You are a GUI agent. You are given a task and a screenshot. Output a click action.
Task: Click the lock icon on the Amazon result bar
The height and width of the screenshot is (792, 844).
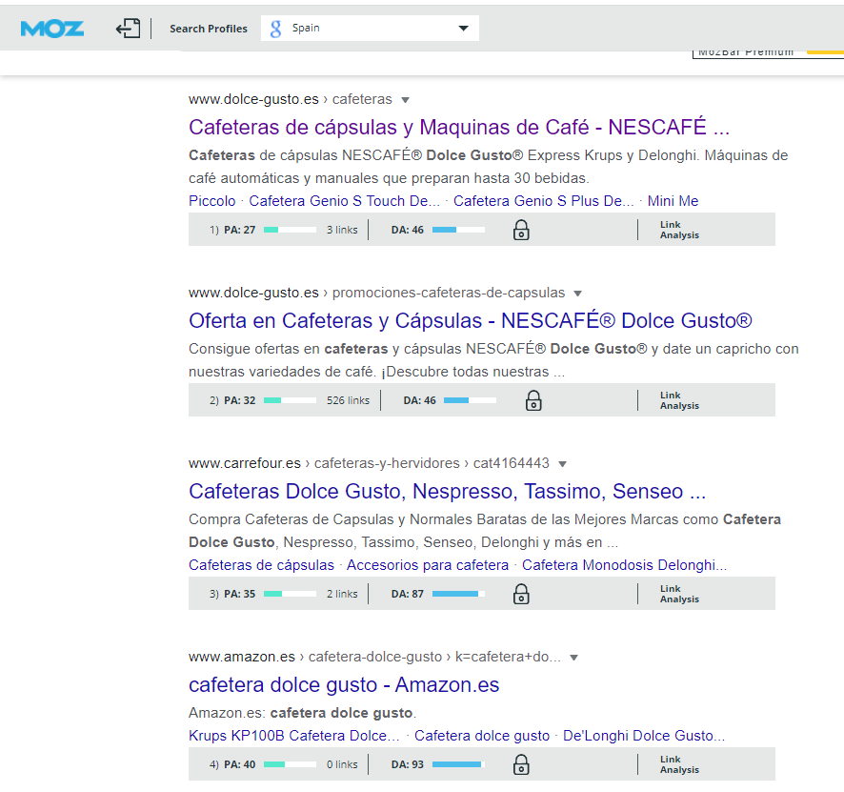click(x=520, y=763)
